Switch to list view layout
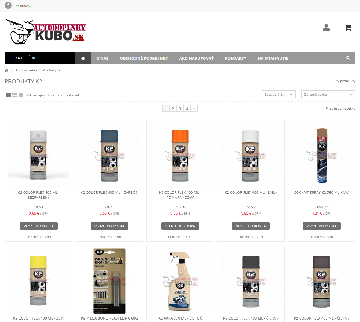Screen dimensions: 360x322 click(x=15, y=95)
